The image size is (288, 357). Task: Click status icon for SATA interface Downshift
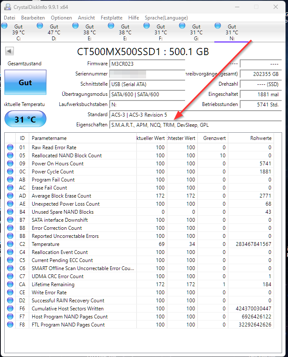(x=10, y=220)
